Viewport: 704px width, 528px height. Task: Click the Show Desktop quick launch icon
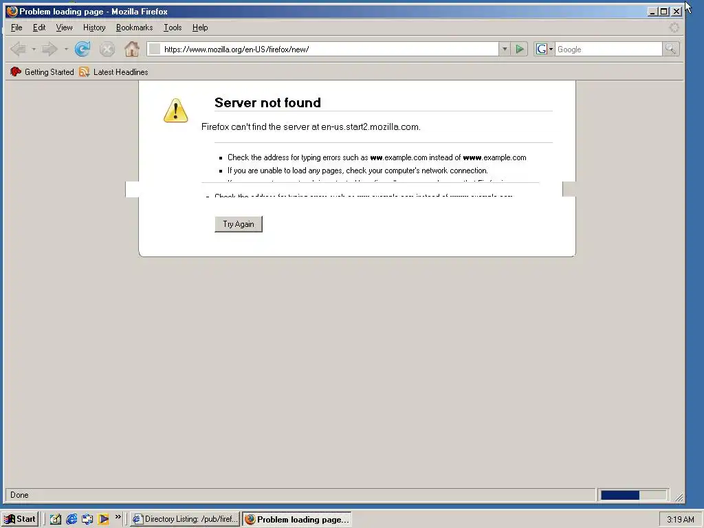[x=87, y=519]
